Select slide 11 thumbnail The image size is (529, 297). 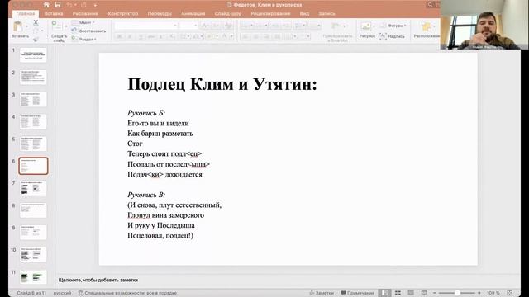33,277
